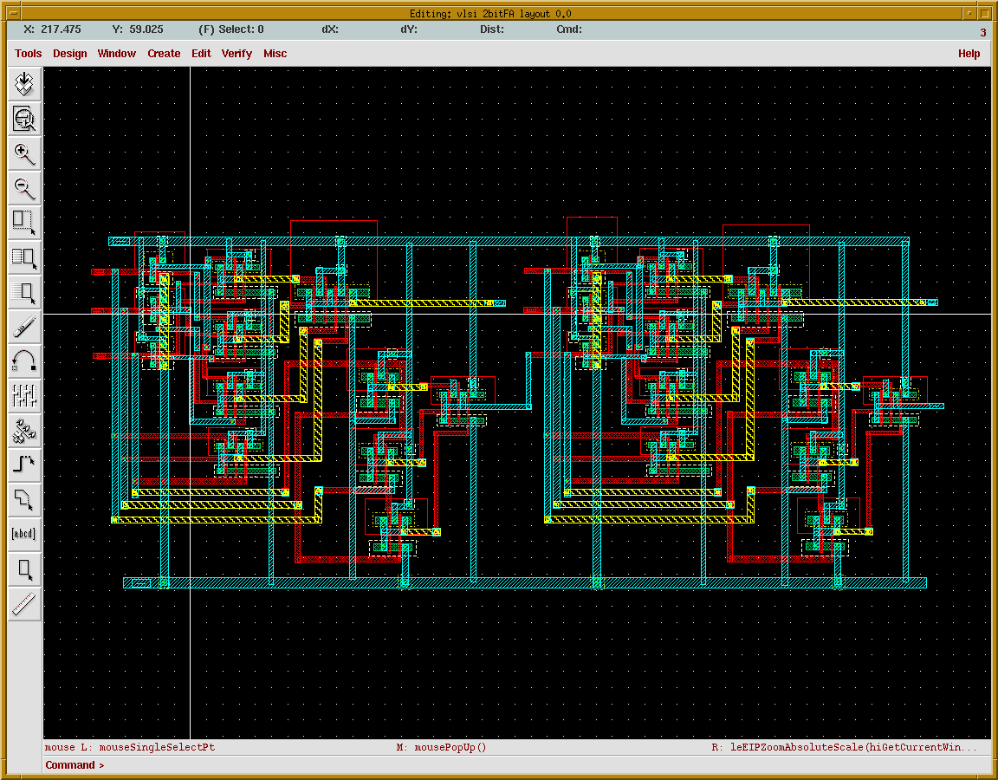Screen dimensions: 998x780
Task: Choose the Copy tool icon
Action: point(24,257)
